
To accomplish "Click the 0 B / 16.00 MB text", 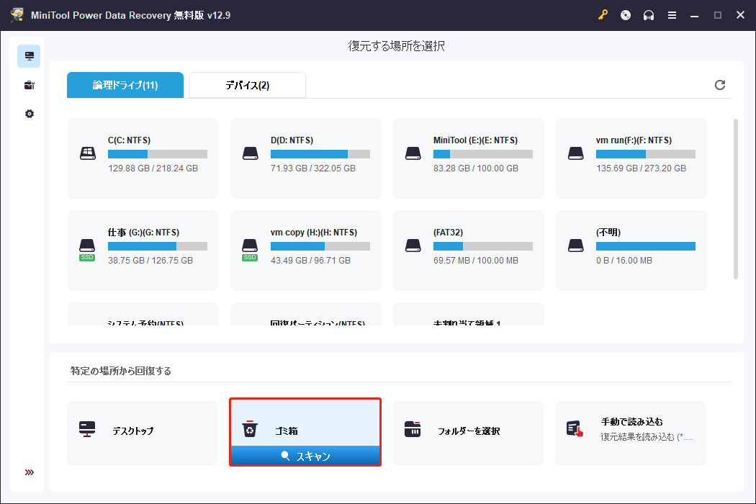I will click(624, 260).
